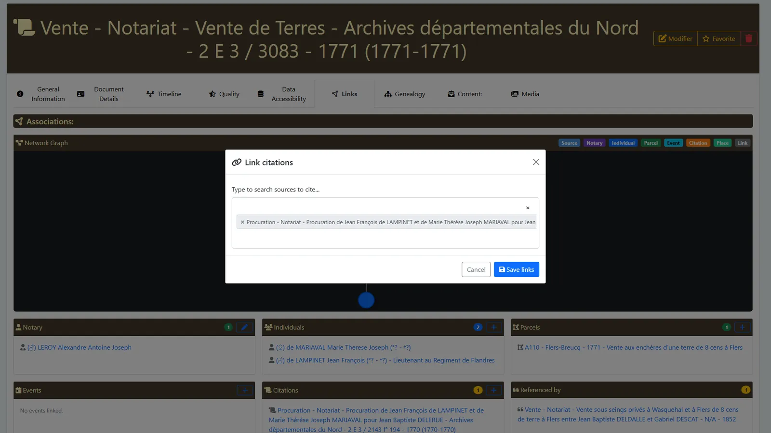Close the Link citations dialog
Screen dimensions: 771x433
tap(536, 162)
